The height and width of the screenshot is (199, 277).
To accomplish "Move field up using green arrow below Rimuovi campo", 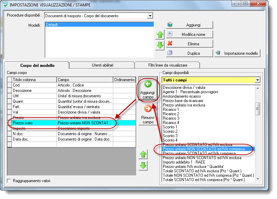I will coord(143,154).
